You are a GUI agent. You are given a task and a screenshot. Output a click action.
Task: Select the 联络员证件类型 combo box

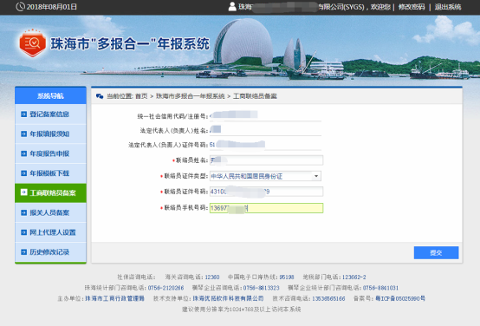(265, 176)
